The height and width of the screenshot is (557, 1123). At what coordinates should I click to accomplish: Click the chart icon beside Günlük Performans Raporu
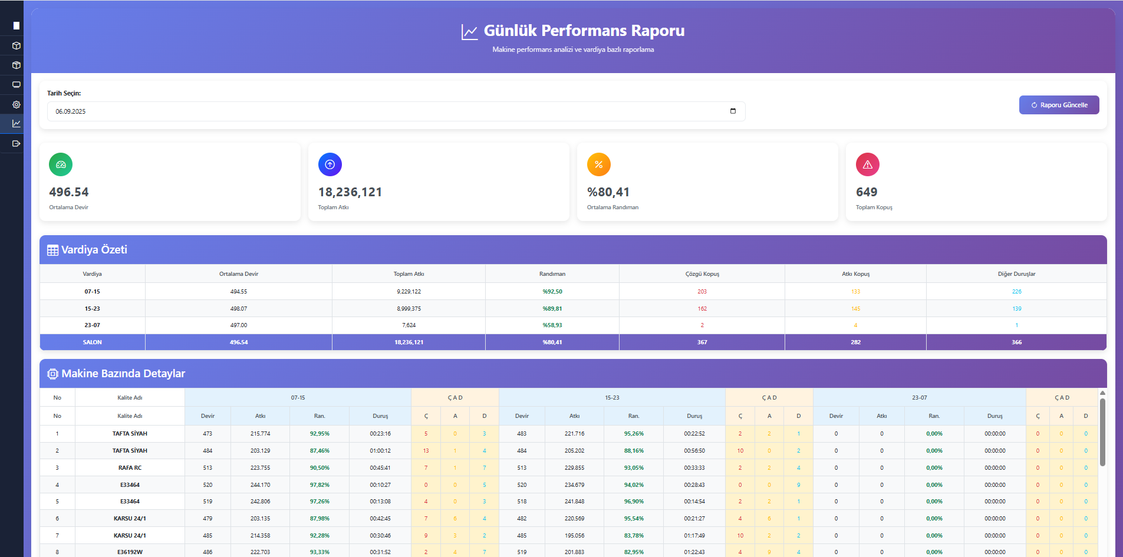469,32
